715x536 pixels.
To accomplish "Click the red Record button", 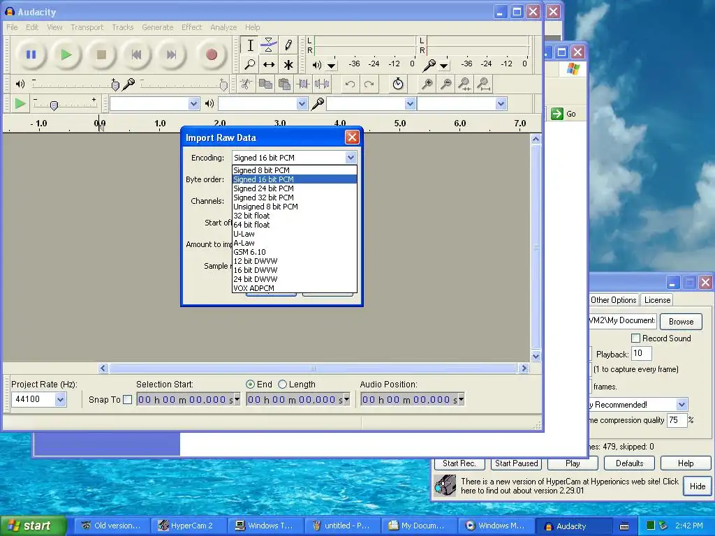I will 211,54.
